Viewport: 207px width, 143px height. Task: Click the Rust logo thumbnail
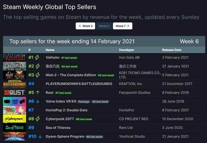[x=14, y=93]
